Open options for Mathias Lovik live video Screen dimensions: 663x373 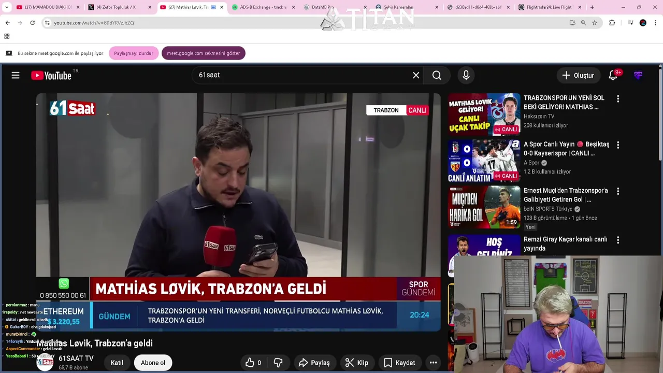(x=617, y=98)
